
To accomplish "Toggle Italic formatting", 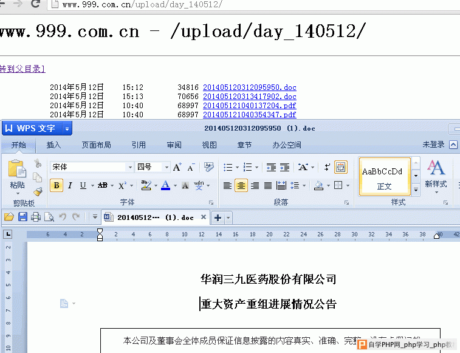I will coord(70,185).
